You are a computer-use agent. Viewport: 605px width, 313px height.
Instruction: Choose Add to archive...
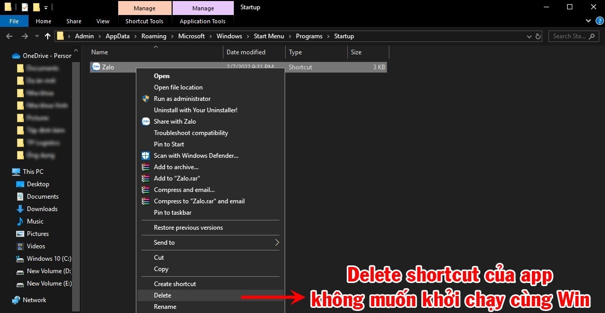[x=210, y=167]
